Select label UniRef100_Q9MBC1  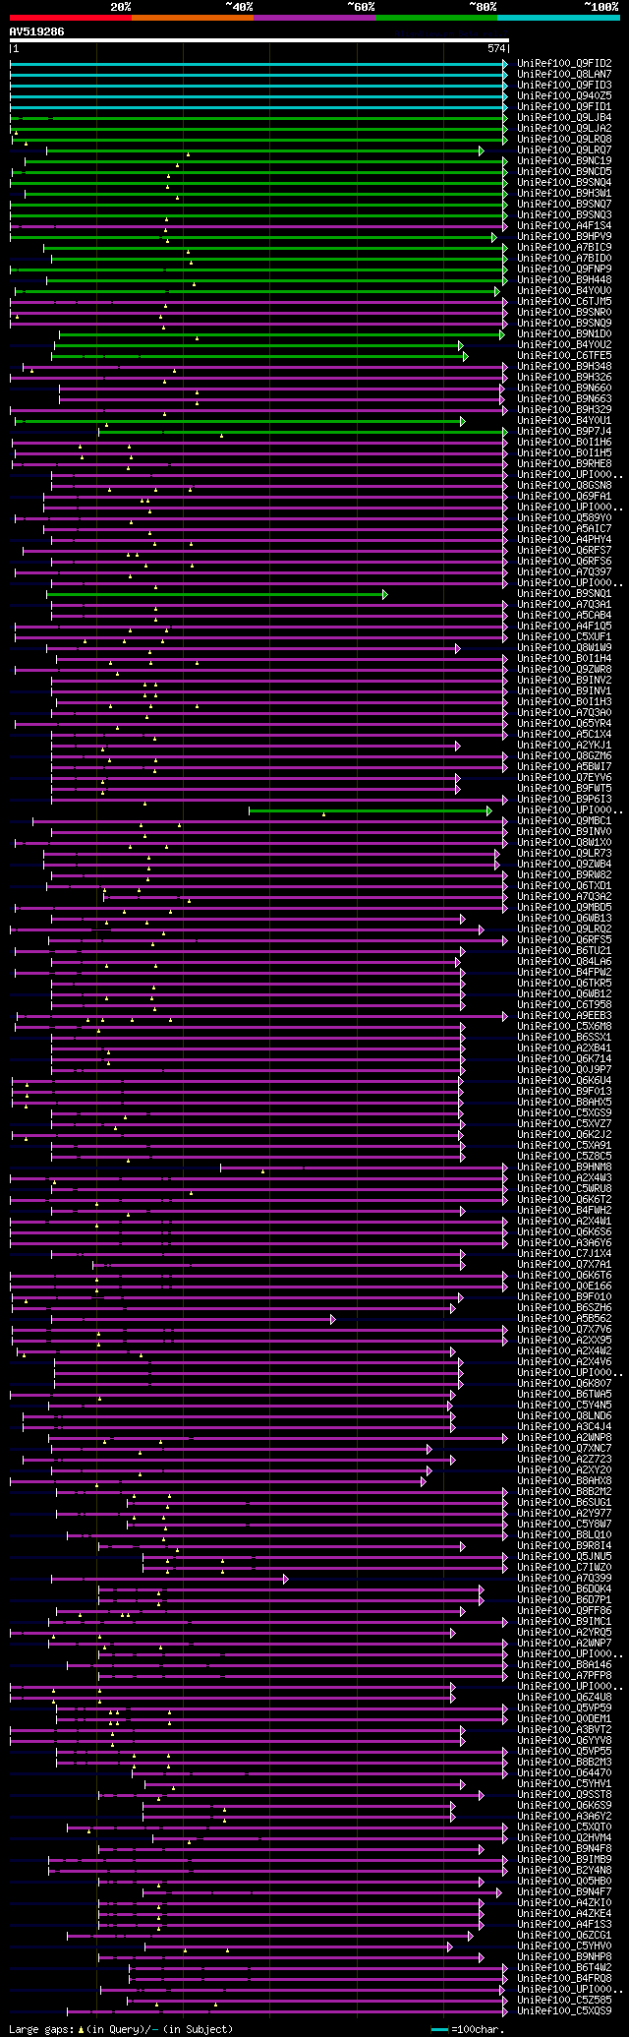564,821
